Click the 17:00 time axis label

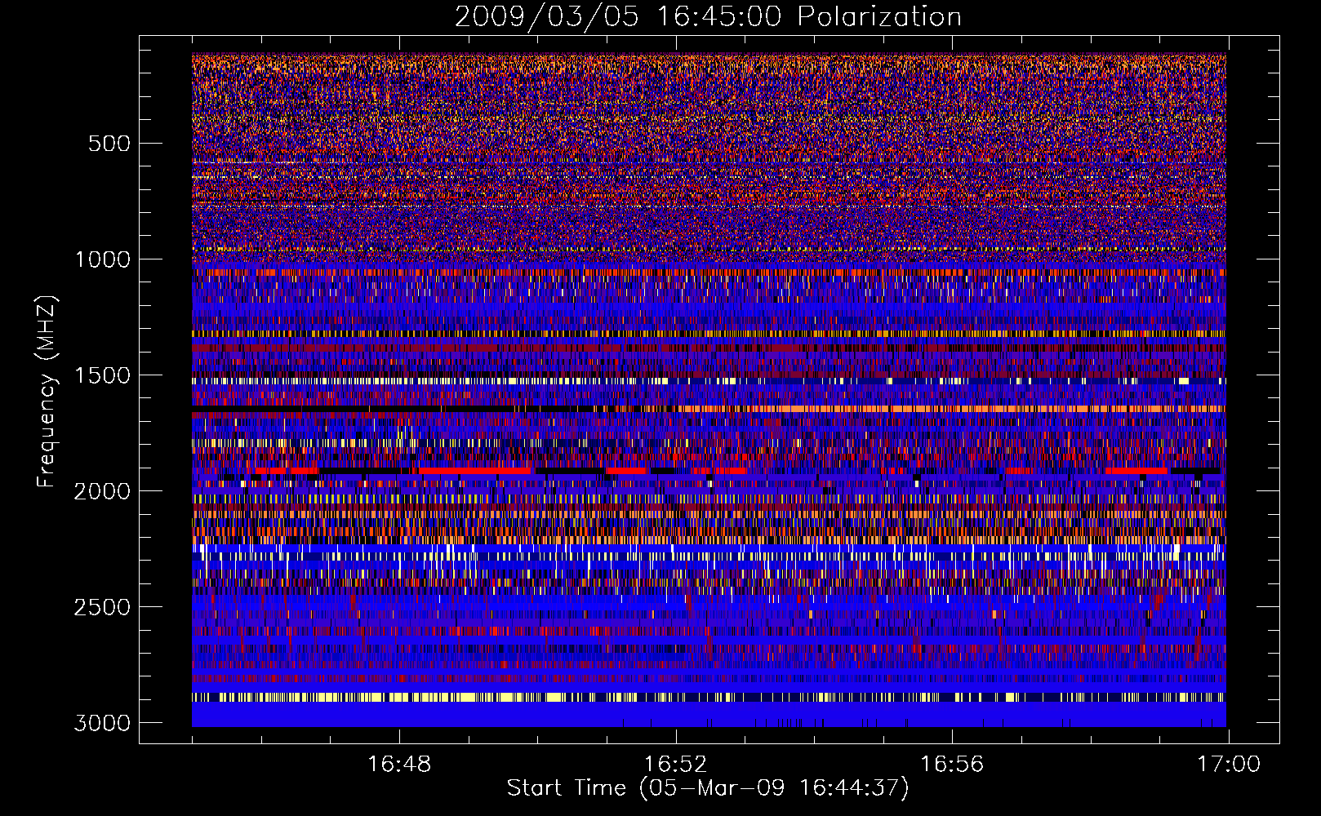[x=1229, y=765]
